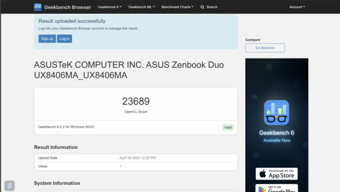Click the ASUS Zenbook Duo page title

click(129, 70)
